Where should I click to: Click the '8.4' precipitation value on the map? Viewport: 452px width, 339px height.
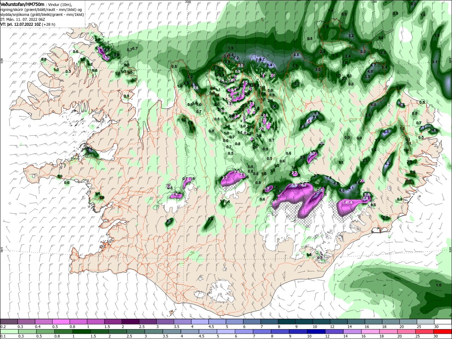coord(270,65)
